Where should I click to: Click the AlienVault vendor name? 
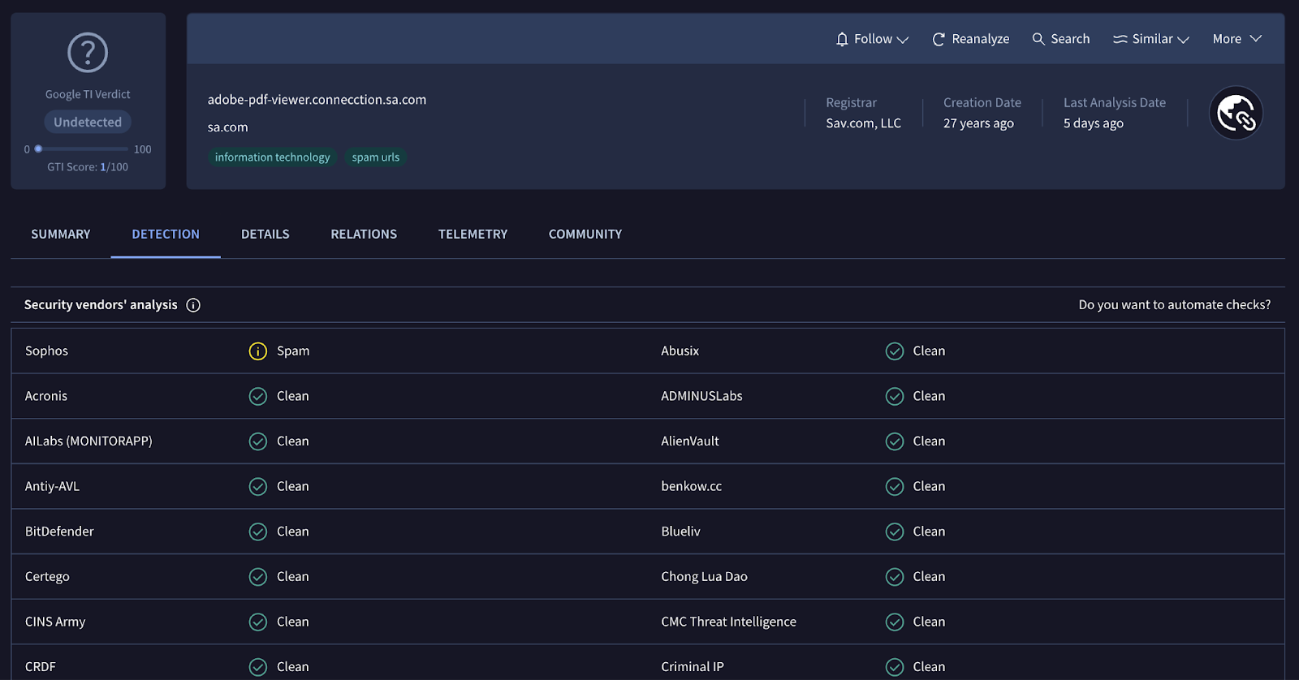pos(690,441)
